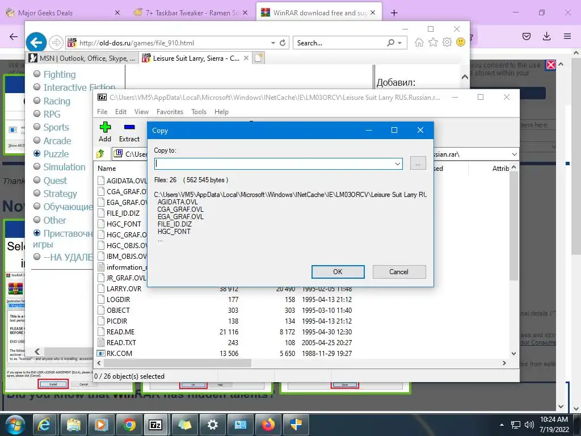Viewport: 581px width, 436px height.
Task: Click the Firefox back arrow
Action: 14,36
